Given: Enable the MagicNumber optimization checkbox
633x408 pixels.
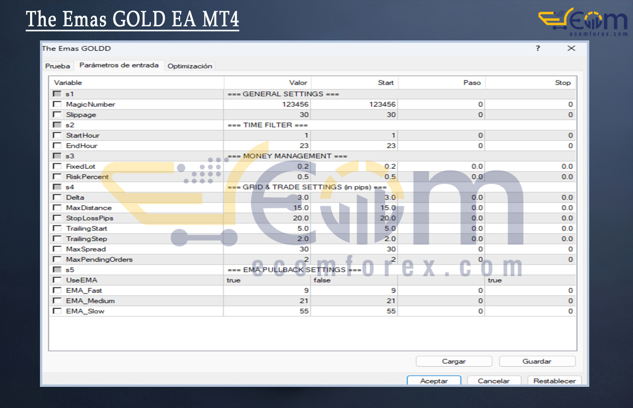Looking at the screenshot, I should (x=57, y=104).
